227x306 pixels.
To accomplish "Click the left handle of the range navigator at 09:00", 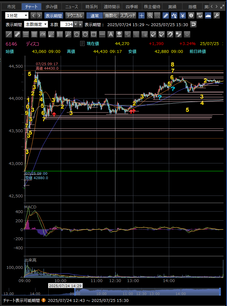I will coord(75,292).
